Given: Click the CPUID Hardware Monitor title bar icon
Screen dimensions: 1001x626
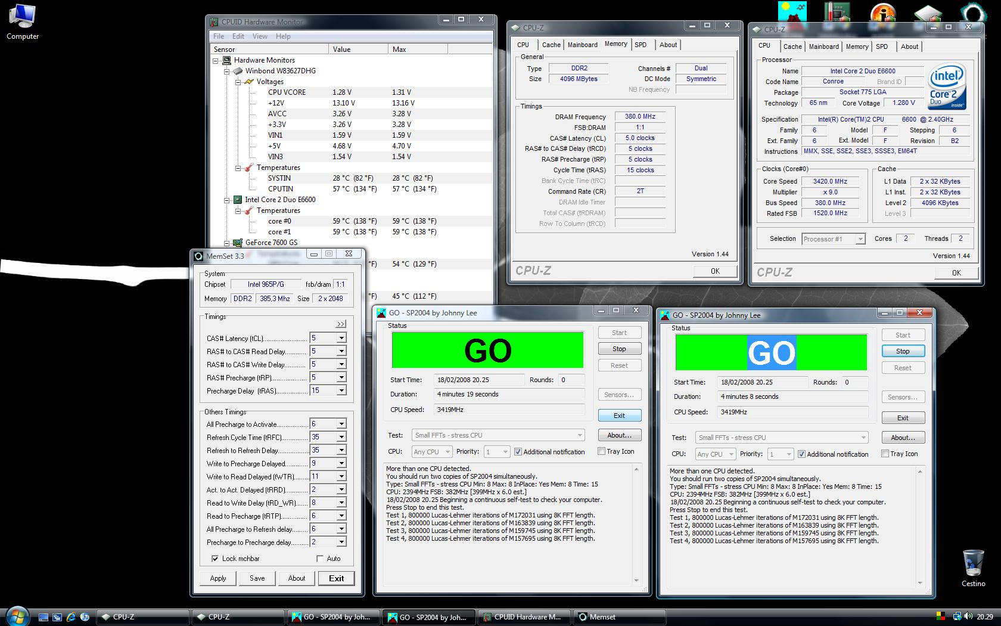Looking at the screenshot, I should click(214, 22).
